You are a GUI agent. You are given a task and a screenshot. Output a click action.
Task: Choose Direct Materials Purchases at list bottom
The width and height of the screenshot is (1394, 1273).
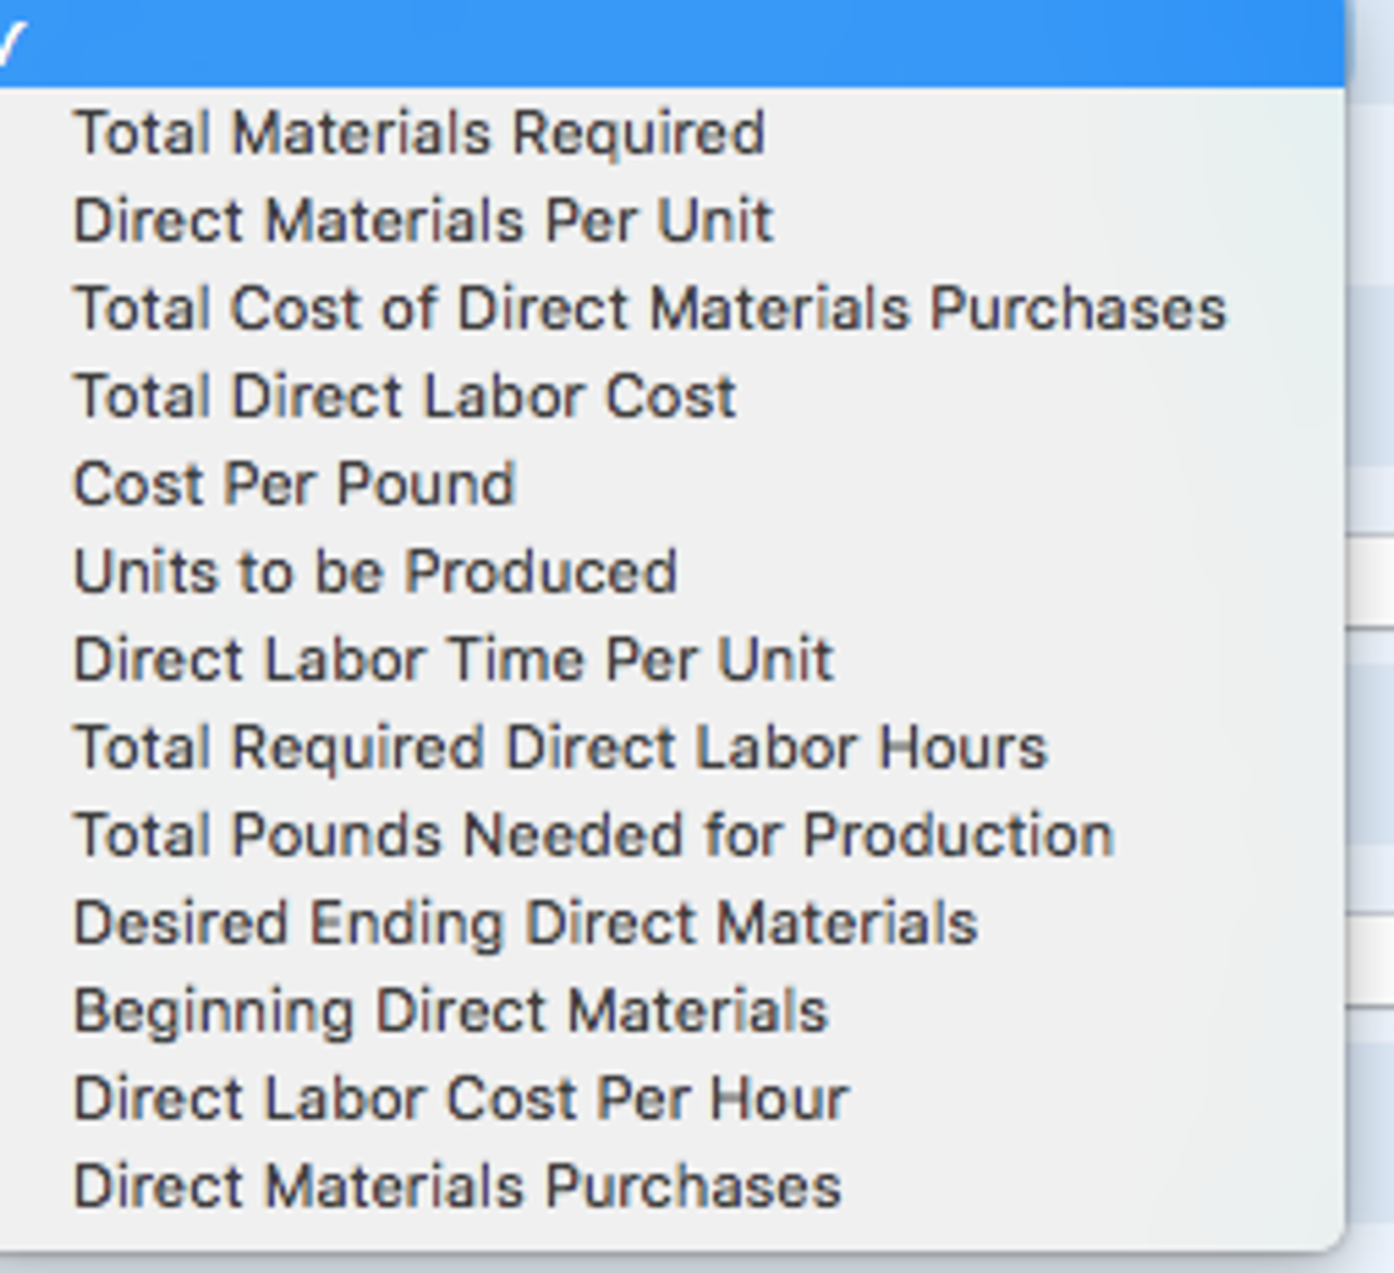(x=457, y=1186)
